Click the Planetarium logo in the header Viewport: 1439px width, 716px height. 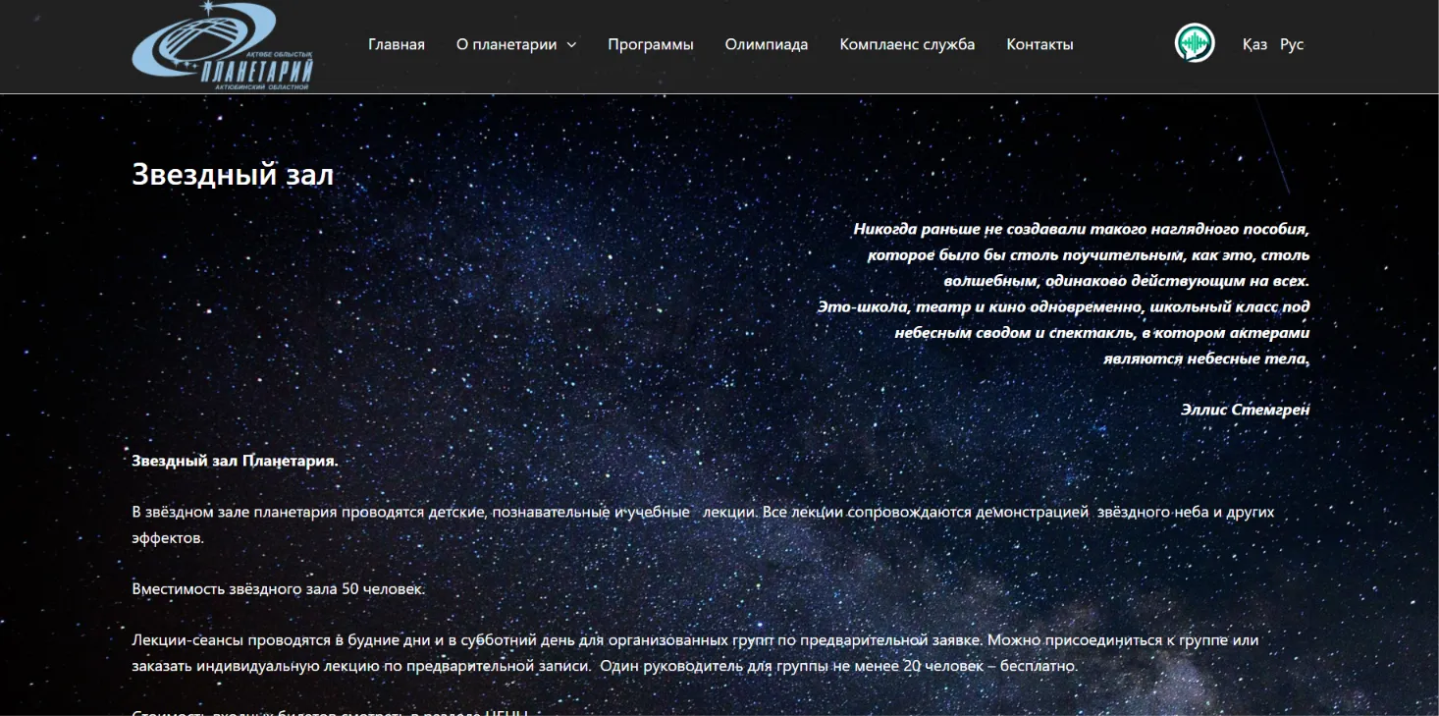223,46
